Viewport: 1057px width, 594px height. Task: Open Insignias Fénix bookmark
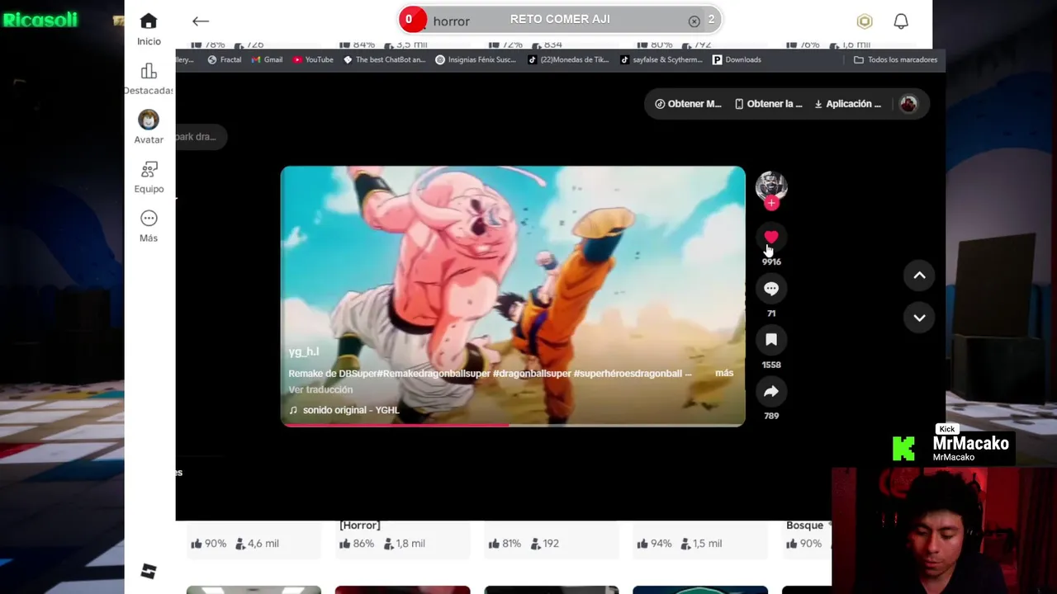[x=476, y=59]
